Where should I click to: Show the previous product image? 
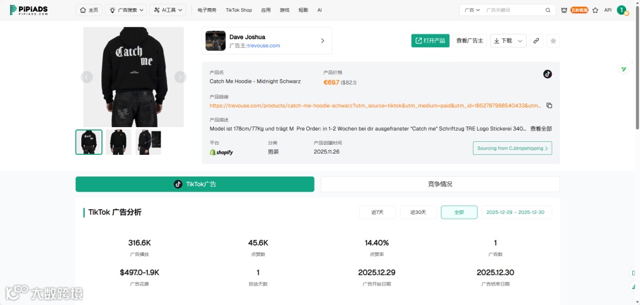pyautogui.click(x=87, y=77)
